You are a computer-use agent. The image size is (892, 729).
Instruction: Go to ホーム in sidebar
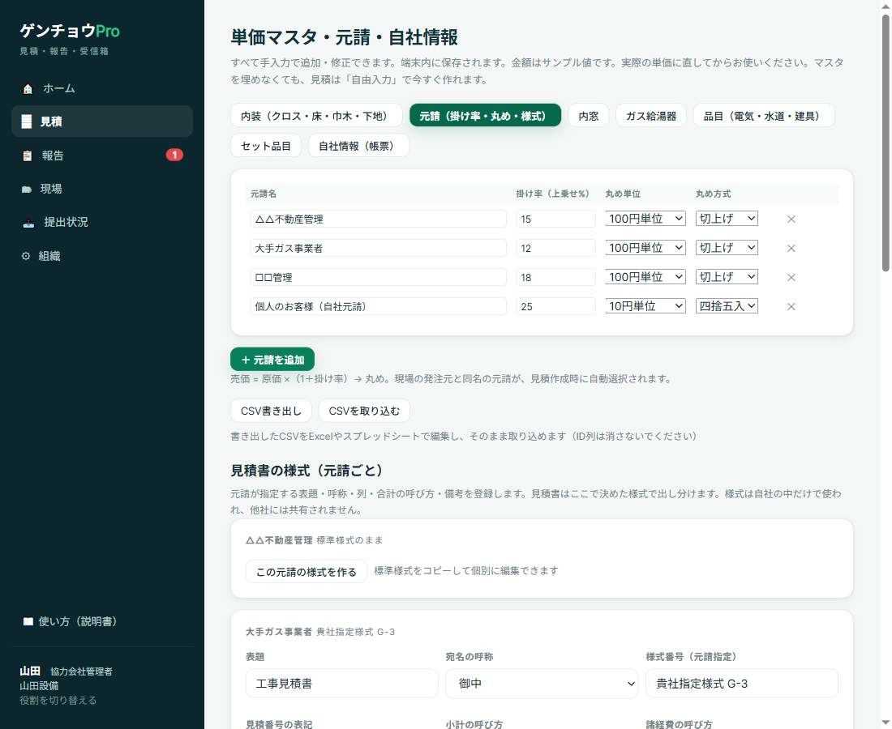coord(102,88)
